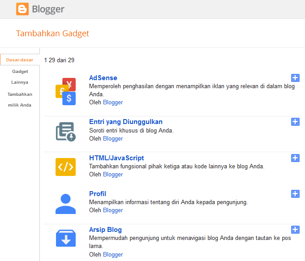Viewport: 305px width, 261px height.
Task: Open the HTML/JavaScript title link
Action: point(116,158)
